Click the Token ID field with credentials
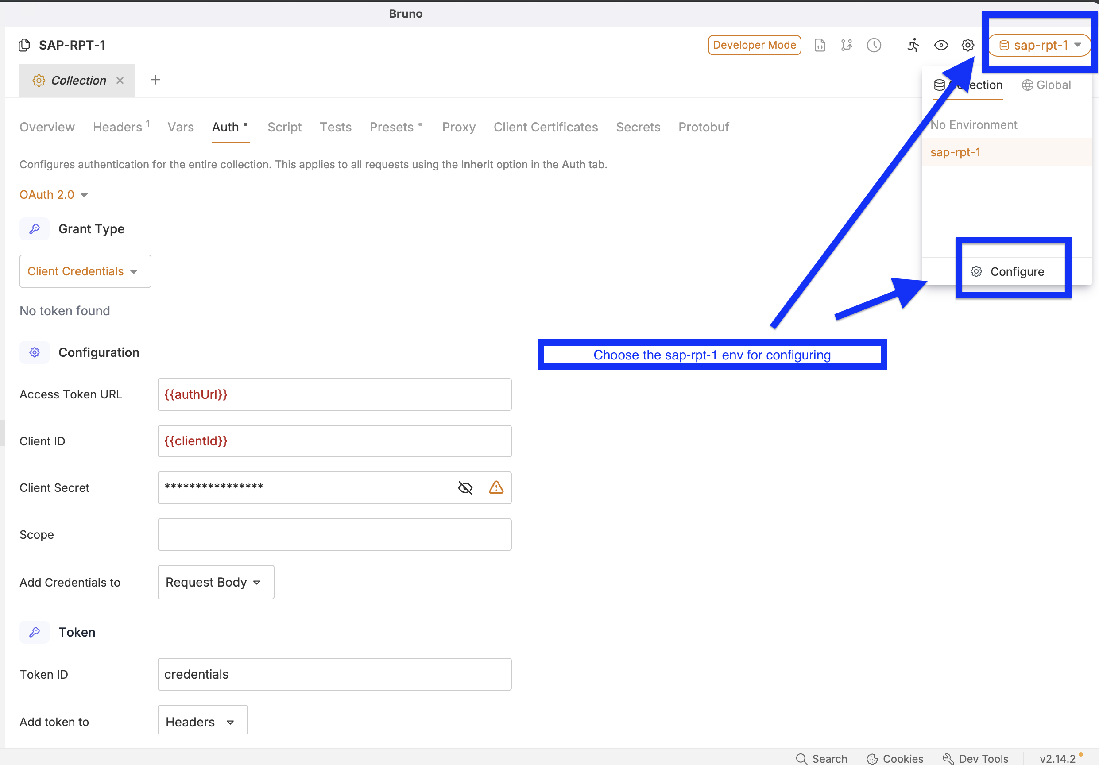 coord(335,674)
